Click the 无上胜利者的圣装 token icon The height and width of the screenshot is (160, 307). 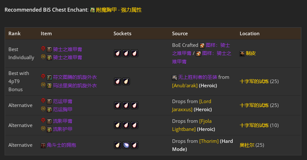click(x=174, y=78)
